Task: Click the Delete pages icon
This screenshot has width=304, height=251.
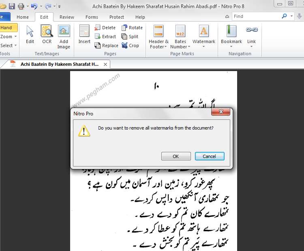Action: [x=98, y=28]
